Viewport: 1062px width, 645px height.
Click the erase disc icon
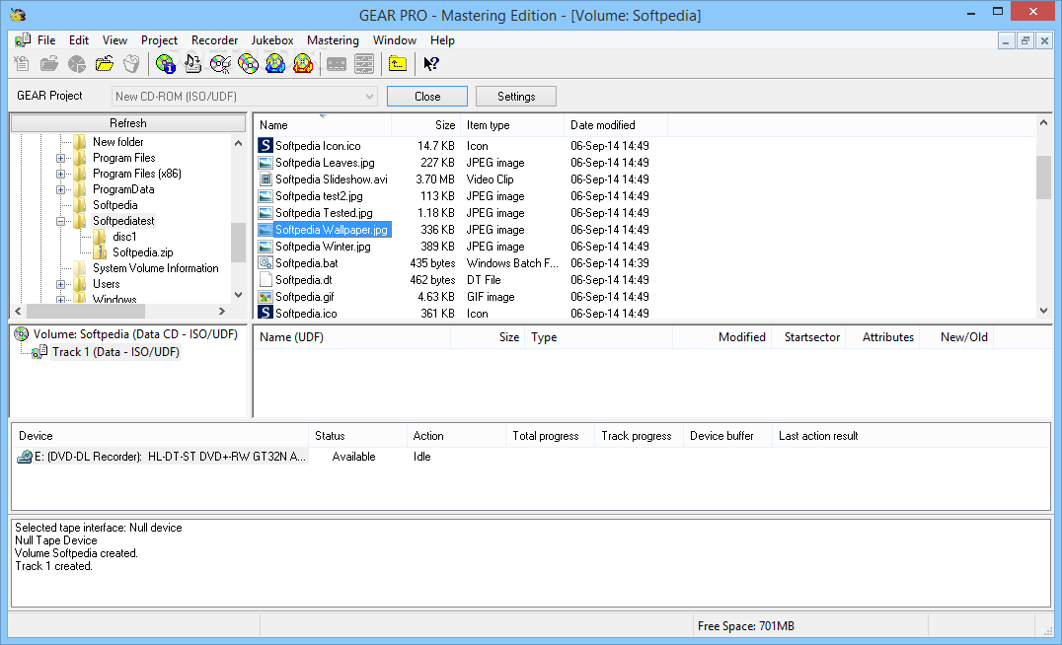tap(220, 64)
